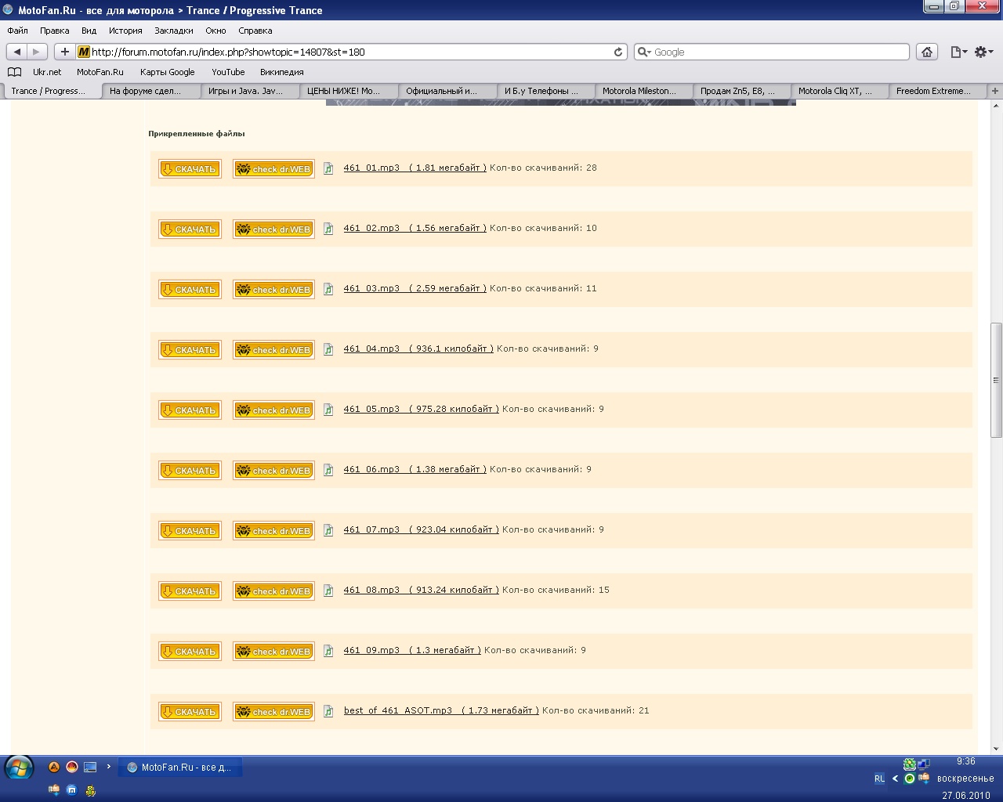Go to the home page icon

point(927,52)
